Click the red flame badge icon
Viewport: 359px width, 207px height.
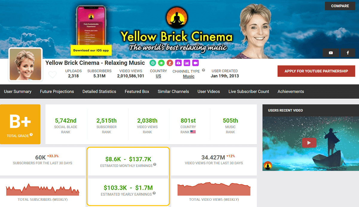[170, 63]
